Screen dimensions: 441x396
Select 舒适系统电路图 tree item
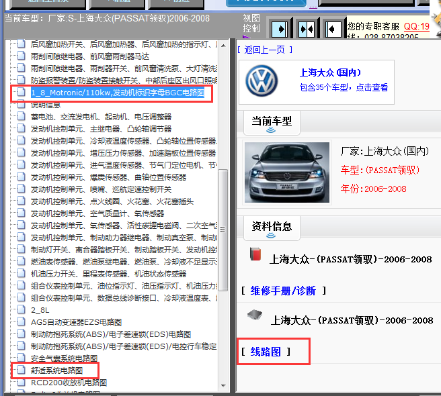[57, 370]
